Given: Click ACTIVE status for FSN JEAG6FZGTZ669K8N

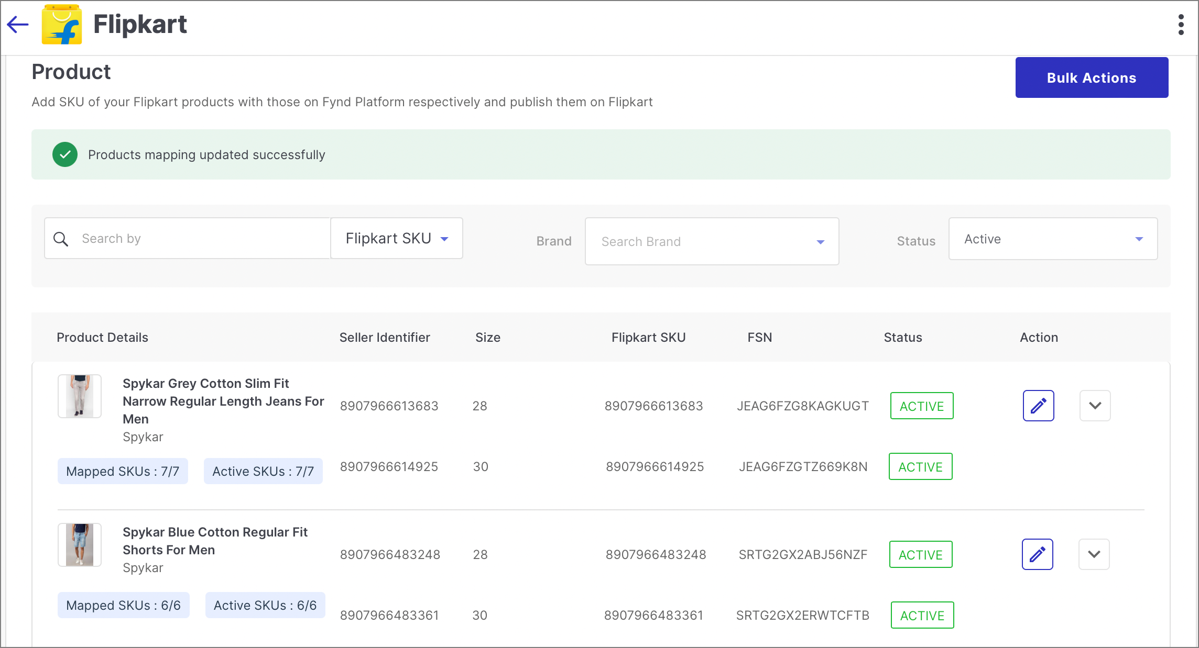Looking at the screenshot, I should click(921, 466).
